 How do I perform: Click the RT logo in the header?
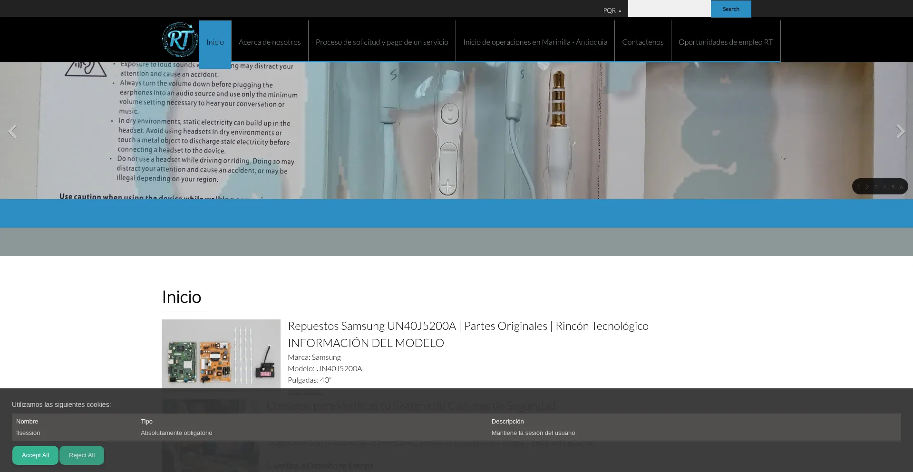pos(180,40)
